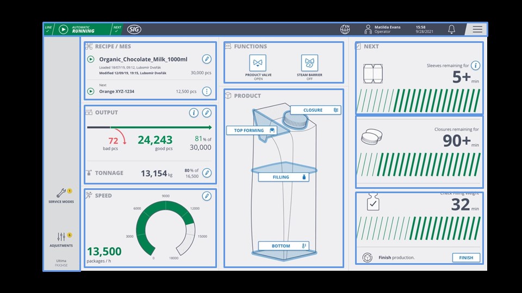Click the finish production package icon
522x293 pixels.
[368, 257]
